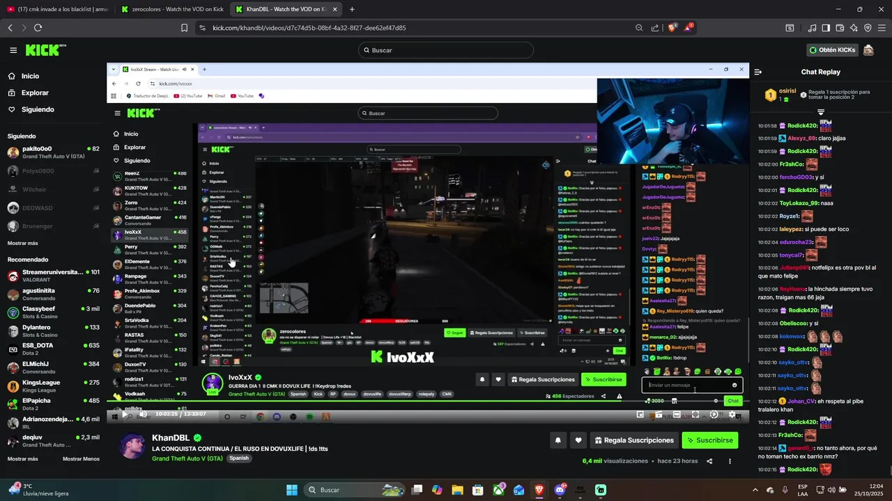Collapse recommended list with Mostrar Menos
Screen dimensions: 892x501
coord(81,459)
